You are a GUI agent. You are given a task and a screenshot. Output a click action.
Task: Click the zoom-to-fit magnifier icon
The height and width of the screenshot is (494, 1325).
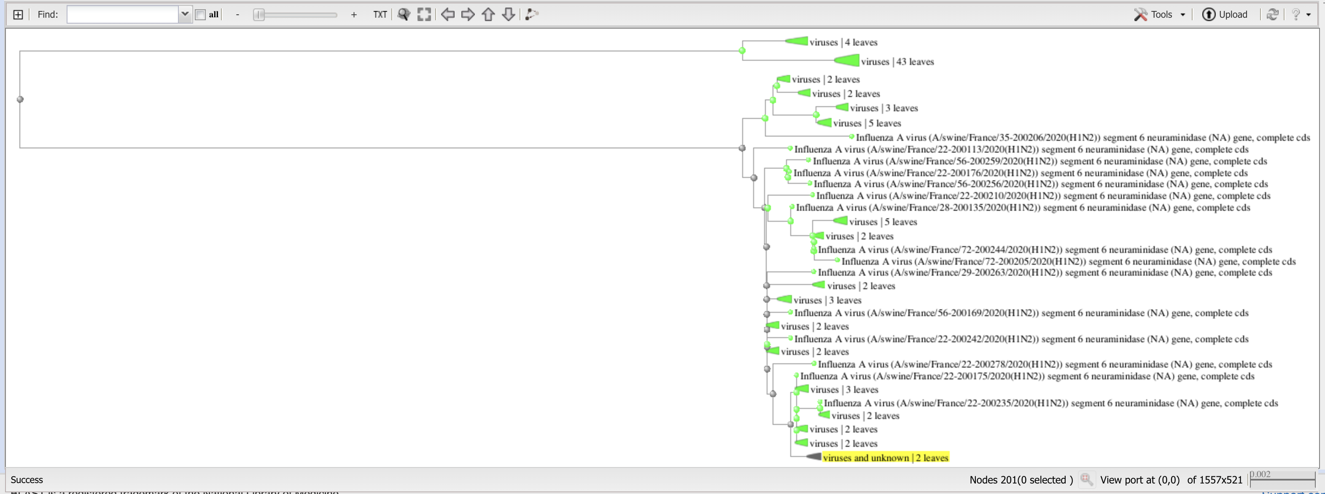point(404,14)
